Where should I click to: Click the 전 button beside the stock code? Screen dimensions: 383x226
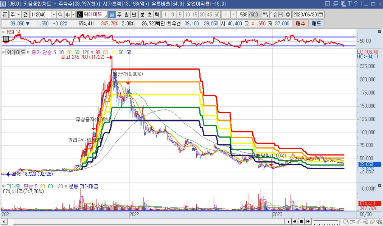[25, 15]
